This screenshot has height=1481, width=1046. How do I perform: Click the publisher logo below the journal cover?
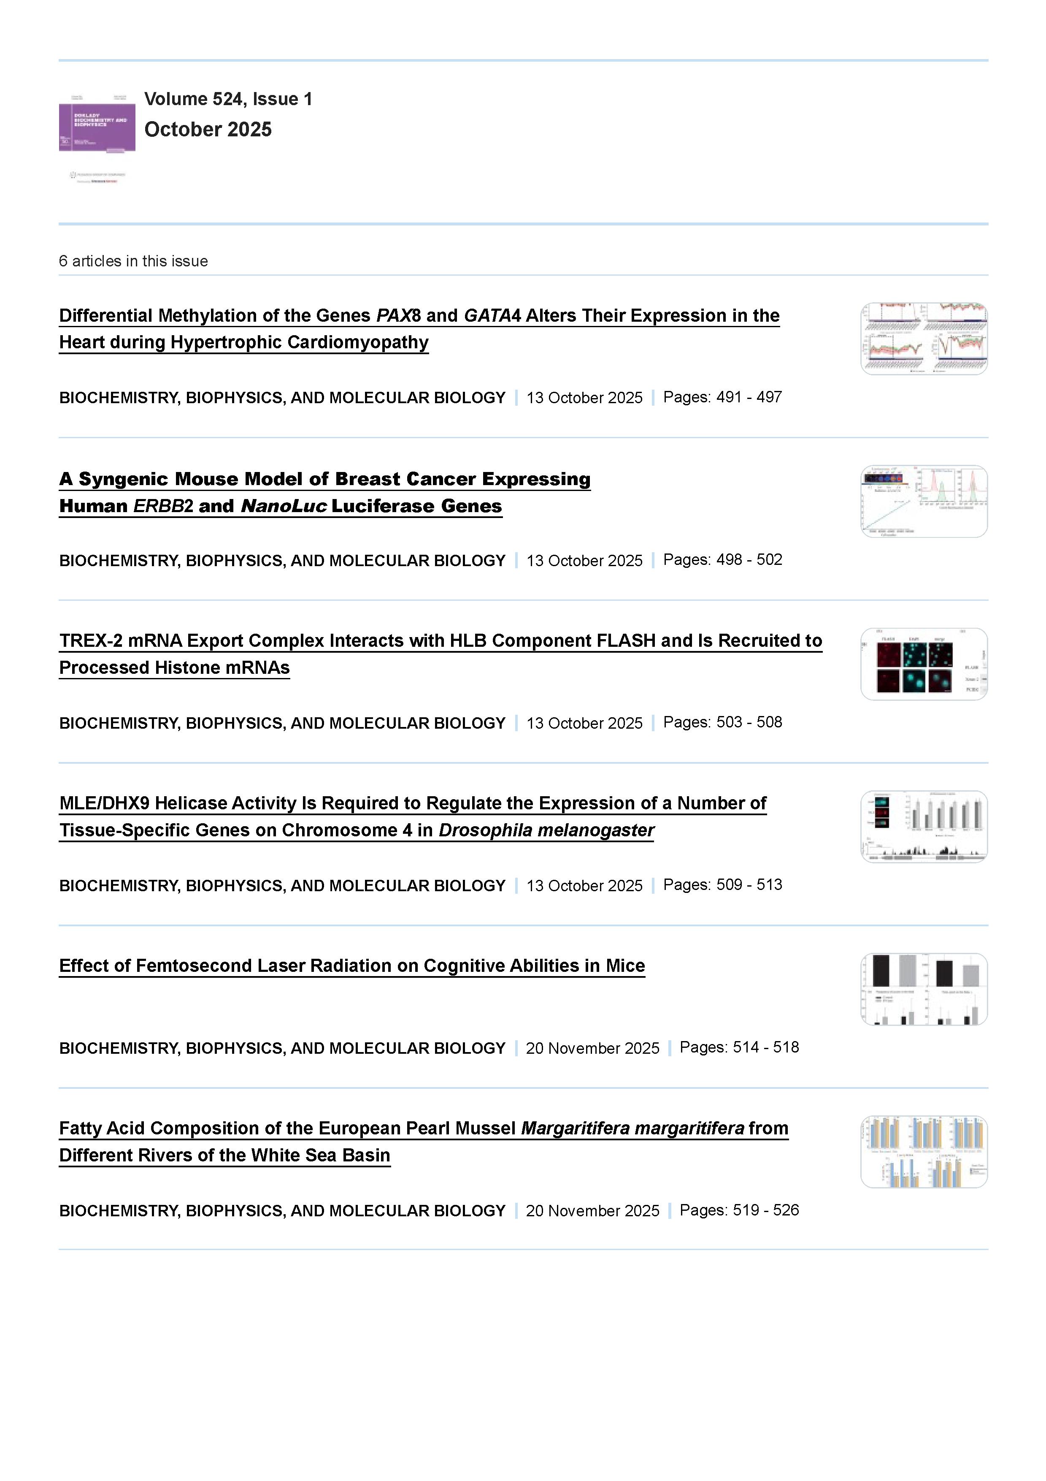[97, 177]
